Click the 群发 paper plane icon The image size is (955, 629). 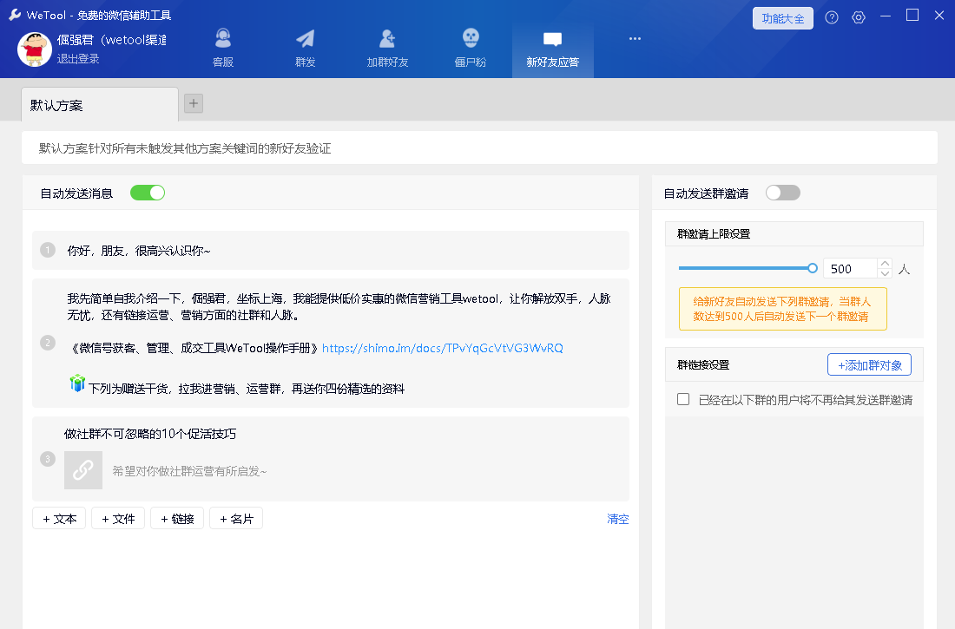305,38
